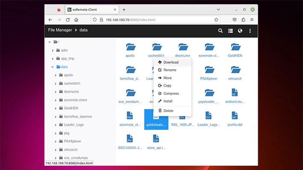Open the search in File Manager header

(220, 31)
